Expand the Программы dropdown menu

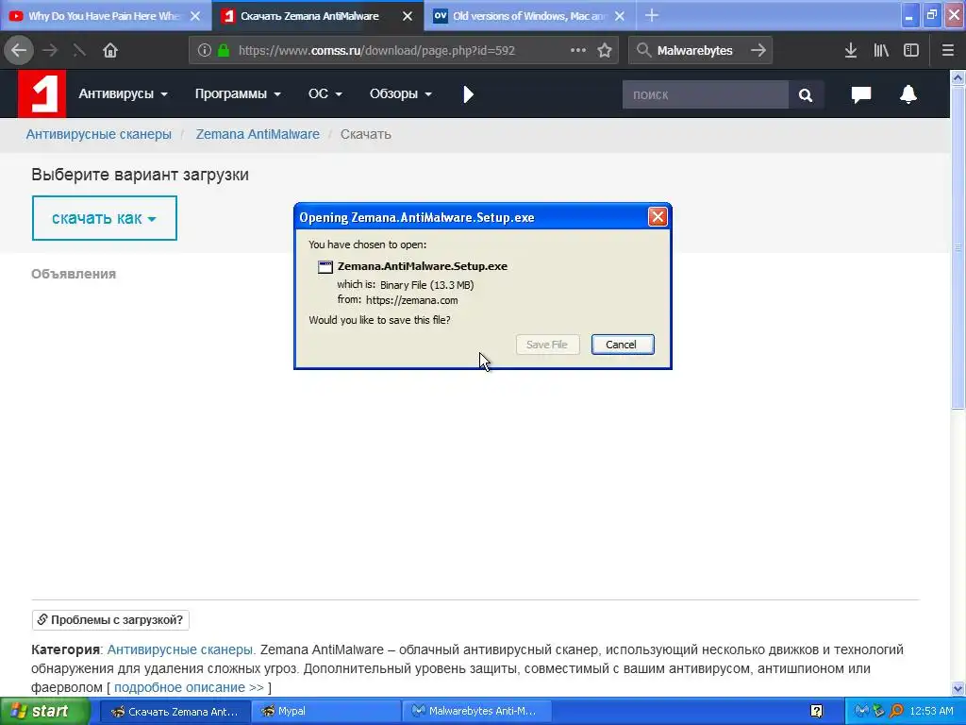[x=238, y=93]
